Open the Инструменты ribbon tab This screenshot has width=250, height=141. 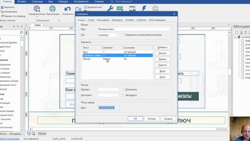click(81, 2)
